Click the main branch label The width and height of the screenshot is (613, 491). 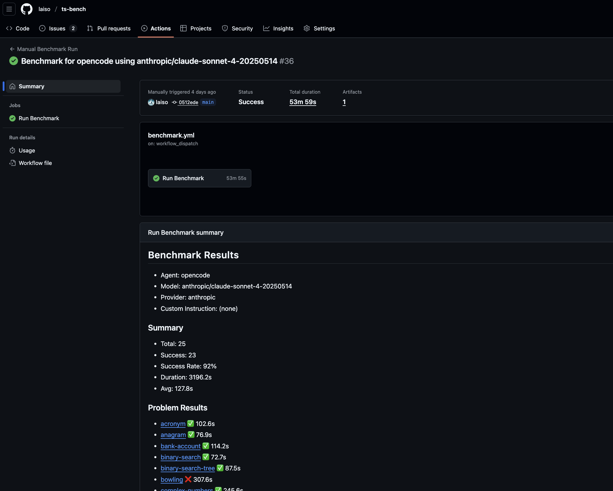pos(208,102)
